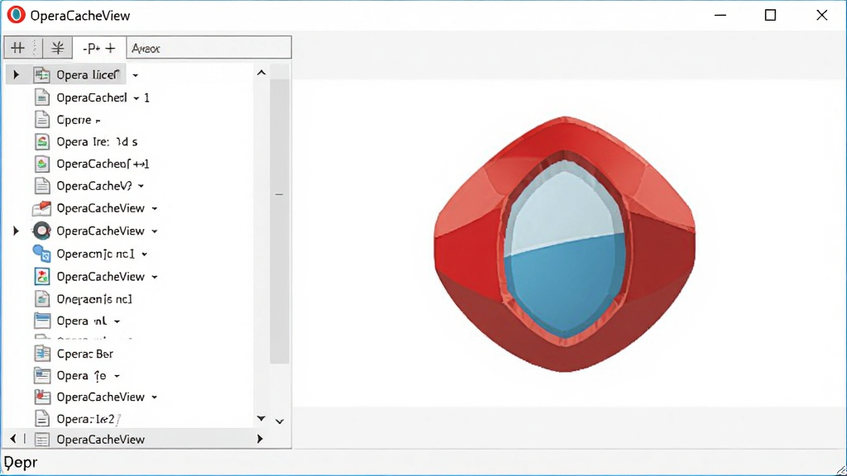
Task: Open dropdown arrow next to Opera Te
Action: [117, 376]
